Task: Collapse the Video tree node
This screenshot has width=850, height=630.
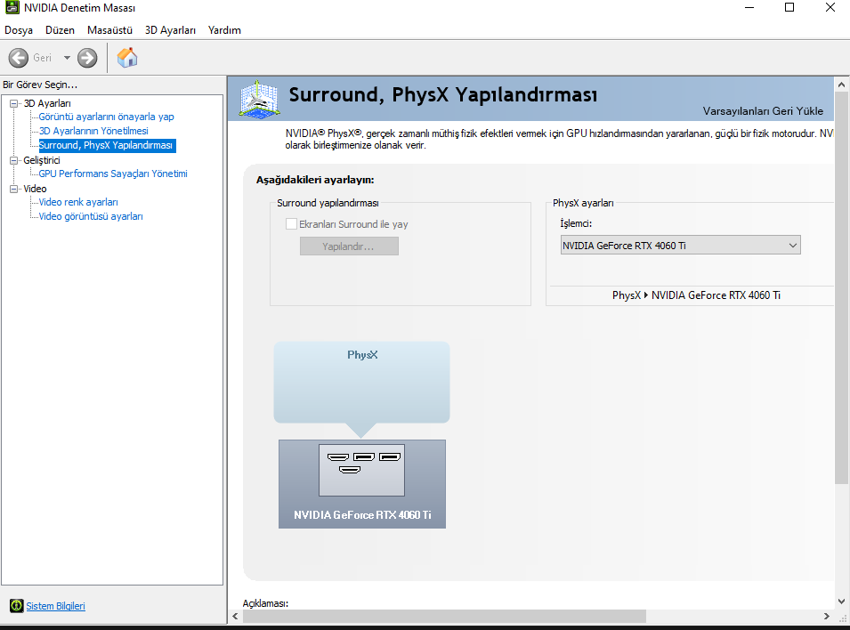Action: pyautogui.click(x=13, y=189)
